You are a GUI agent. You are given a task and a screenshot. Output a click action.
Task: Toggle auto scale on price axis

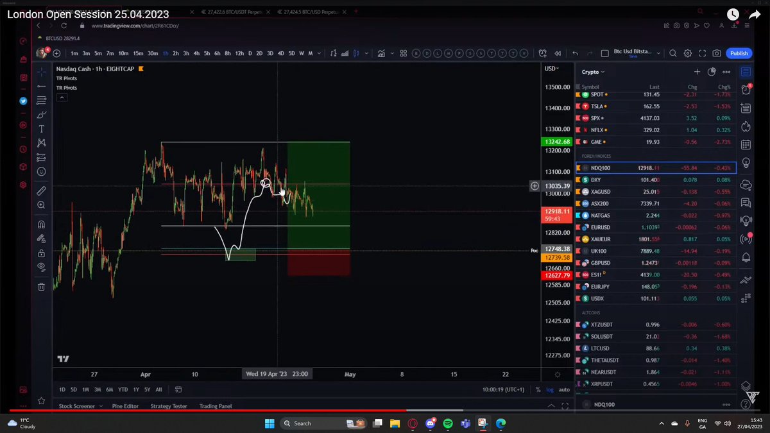(x=564, y=389)
